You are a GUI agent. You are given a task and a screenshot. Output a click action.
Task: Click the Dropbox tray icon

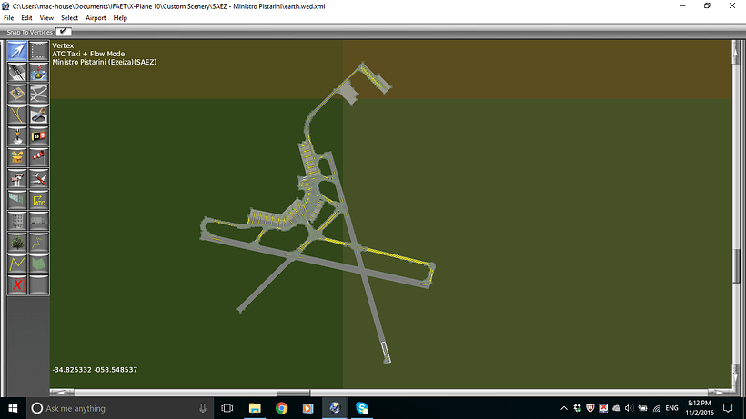pos(577,408)
